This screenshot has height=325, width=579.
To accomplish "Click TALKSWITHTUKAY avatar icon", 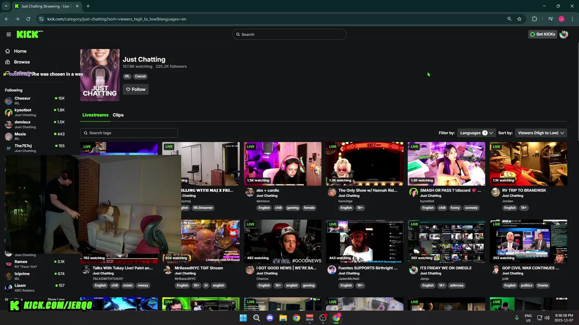I will [x=86, y=270].
